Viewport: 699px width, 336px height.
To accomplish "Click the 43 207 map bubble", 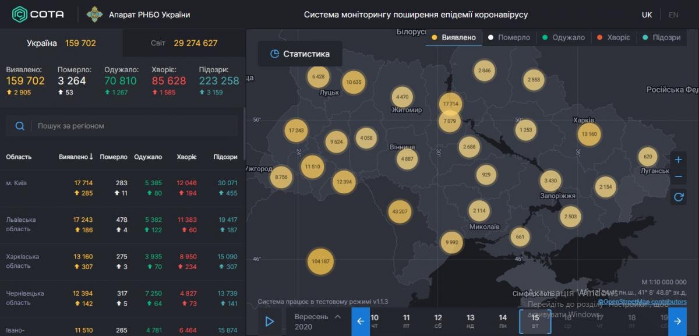I will coord(400,211).
